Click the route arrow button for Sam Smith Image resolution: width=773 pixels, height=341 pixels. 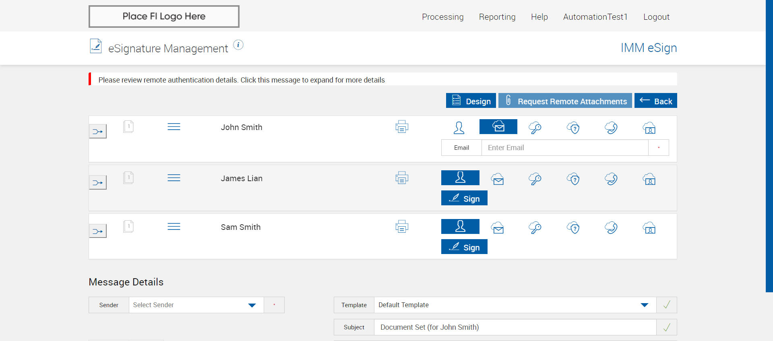tap(98, 231)
